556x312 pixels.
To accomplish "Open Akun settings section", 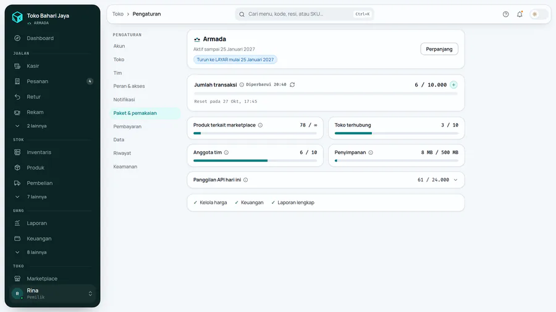I will pos(145,46).
